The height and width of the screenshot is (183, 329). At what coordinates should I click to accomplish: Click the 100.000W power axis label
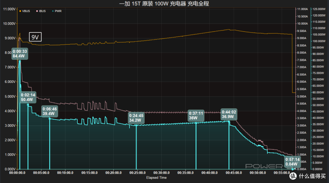319,41
